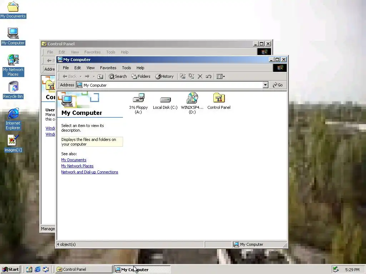The image size is (366, 274).
Task: Open the View menu in My Computer
Action: tap(90, 68)
